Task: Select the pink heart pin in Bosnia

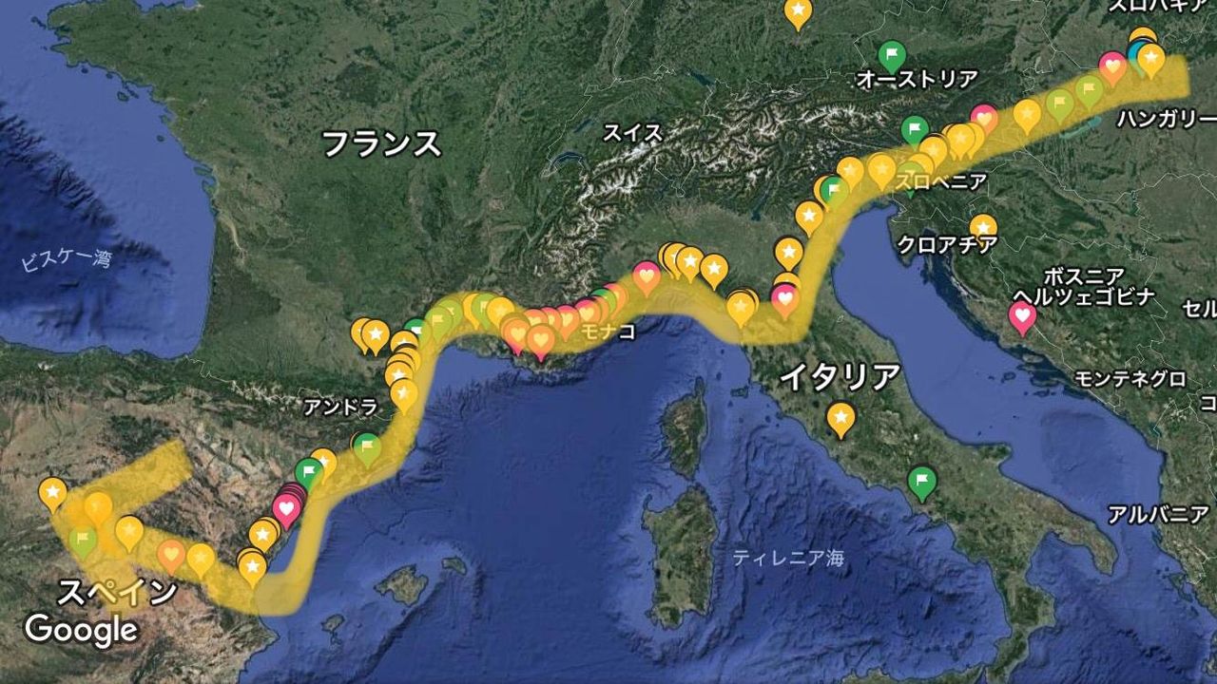Action: pos(1022,317)
